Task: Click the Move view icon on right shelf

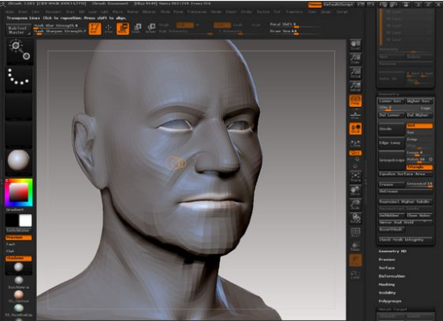Action: click(x=355, y=191)
